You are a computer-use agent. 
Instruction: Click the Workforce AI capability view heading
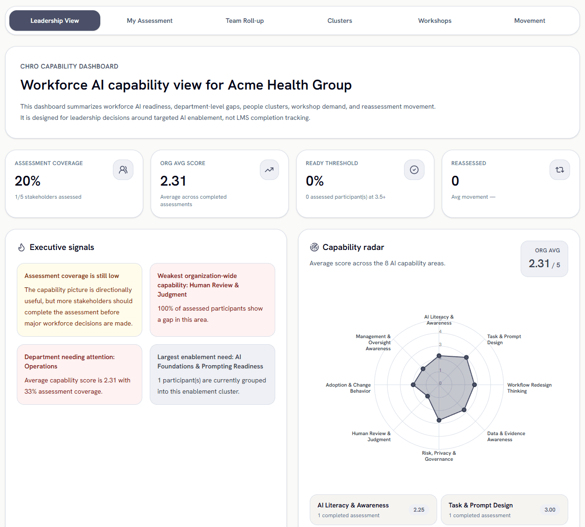click(x=186, y=85)
